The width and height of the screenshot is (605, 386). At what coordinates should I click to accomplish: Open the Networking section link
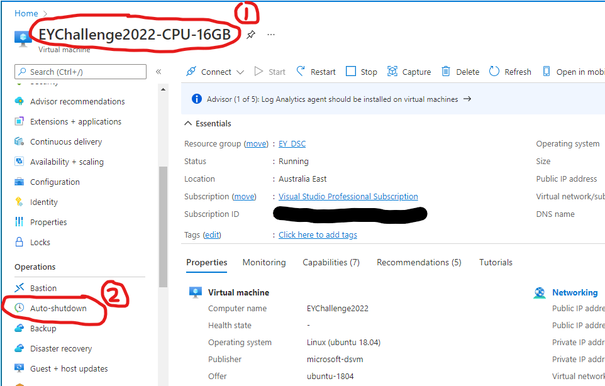[575, 293]
